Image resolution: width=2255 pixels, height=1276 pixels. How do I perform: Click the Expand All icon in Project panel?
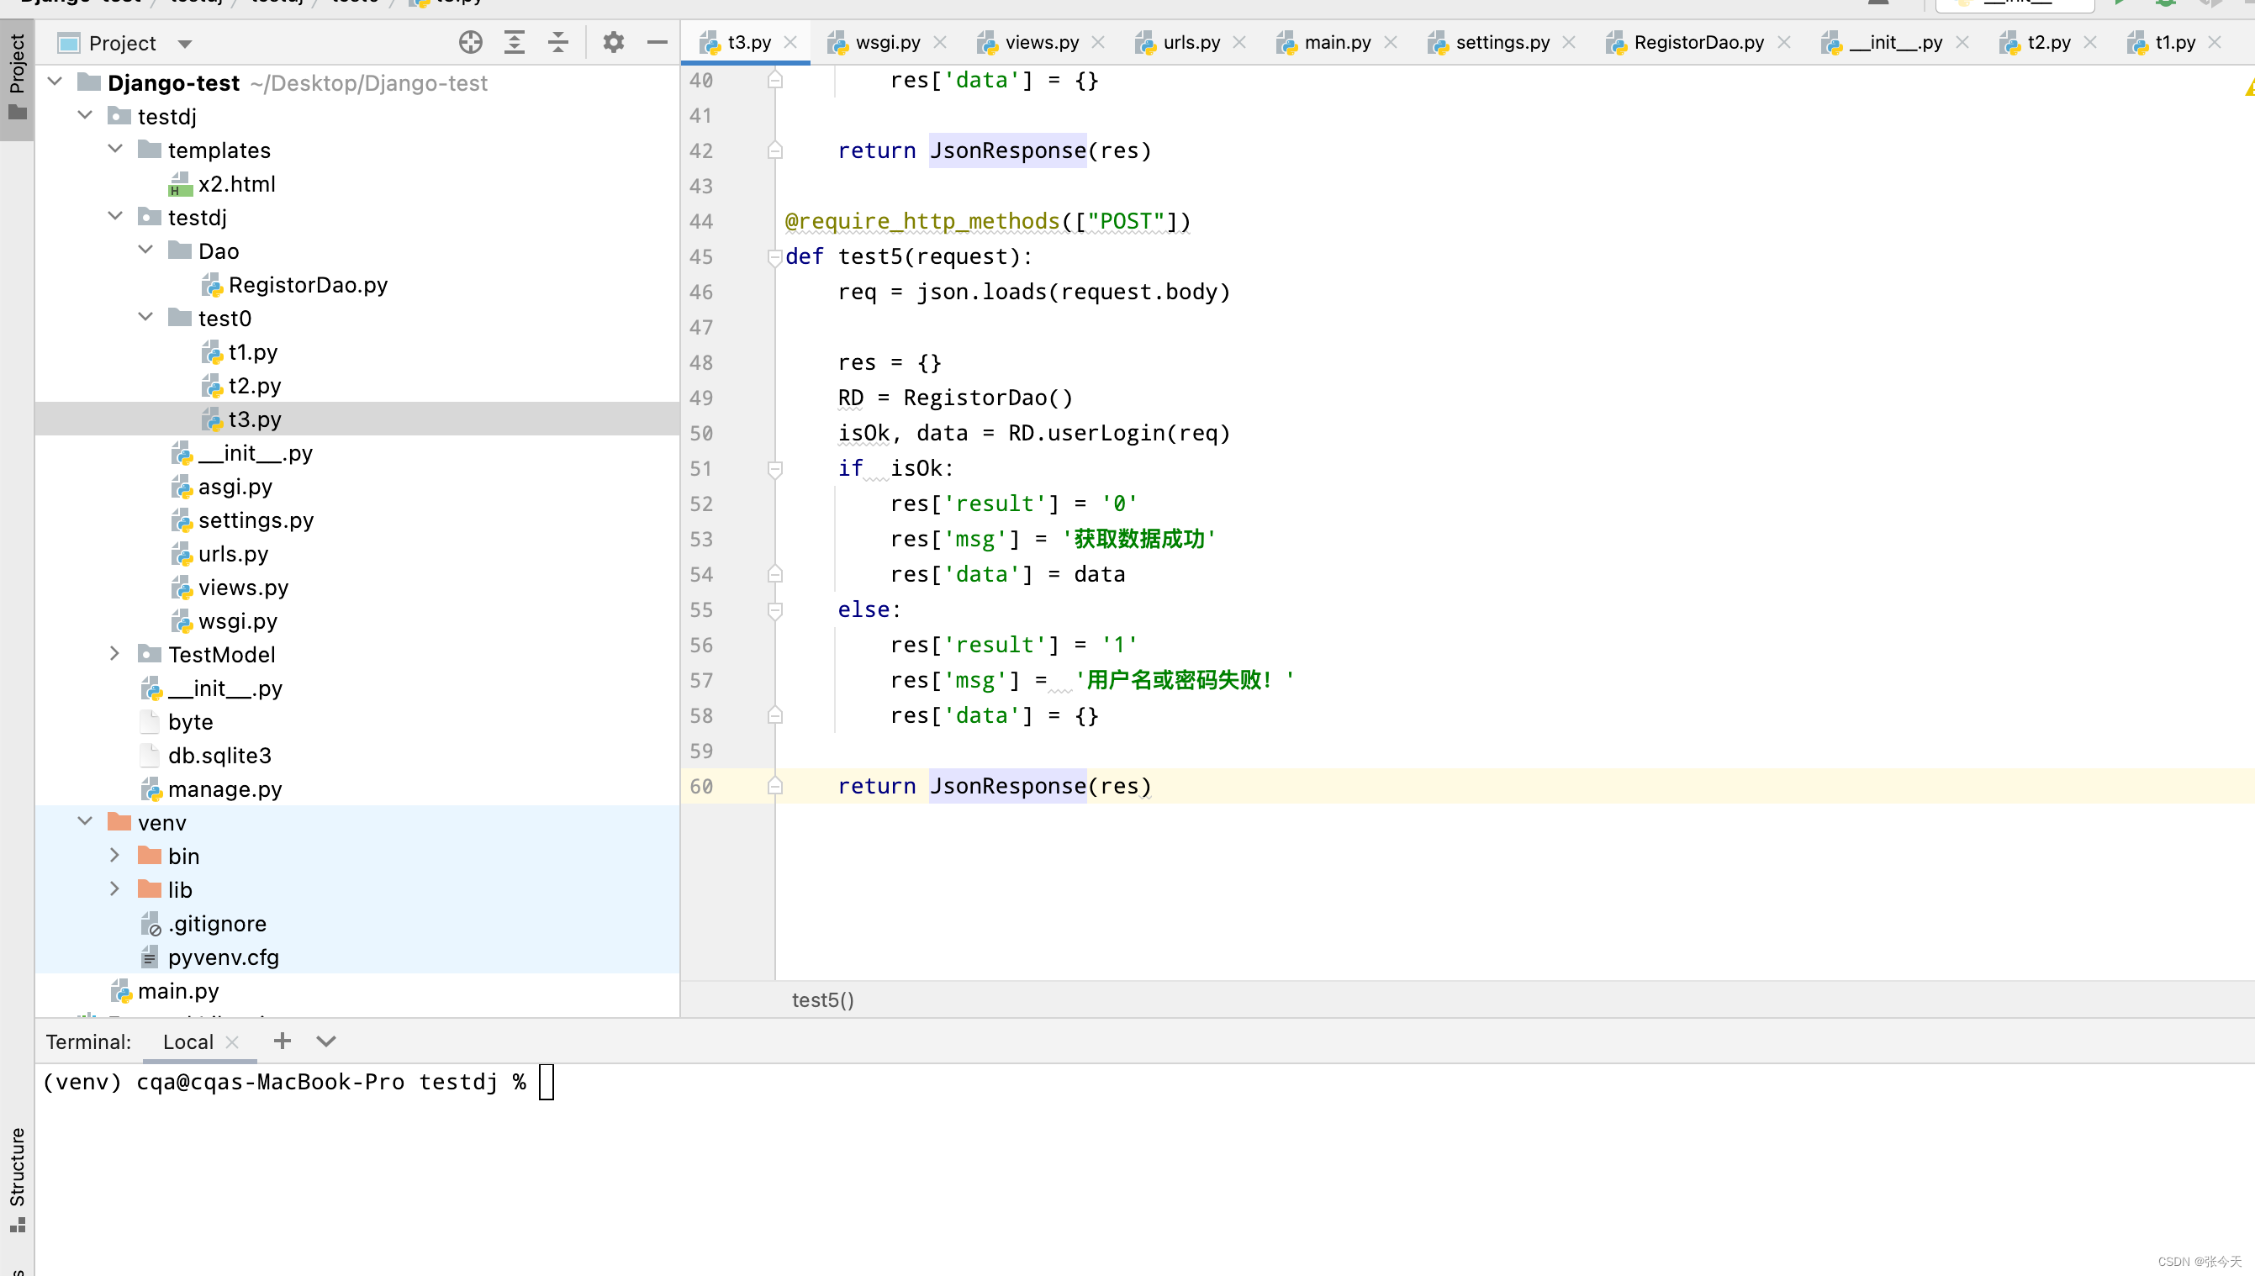coord(515,42)
